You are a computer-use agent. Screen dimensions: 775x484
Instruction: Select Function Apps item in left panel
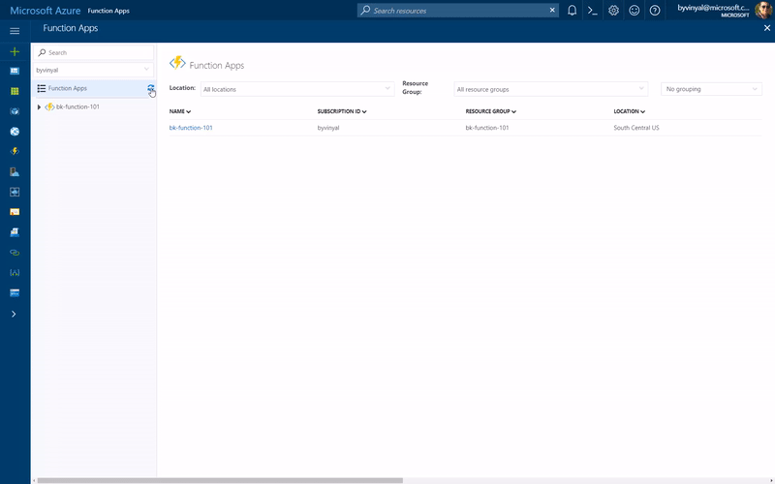(x=68, y=88)
